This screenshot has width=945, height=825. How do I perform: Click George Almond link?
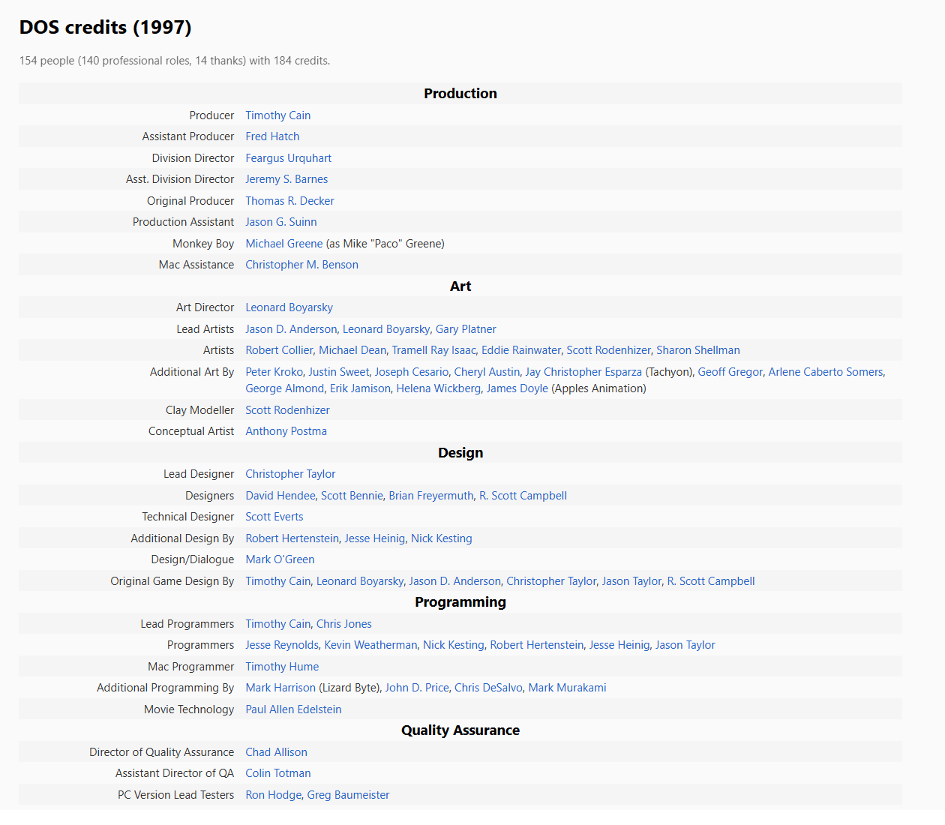click(x=284, y=388)
